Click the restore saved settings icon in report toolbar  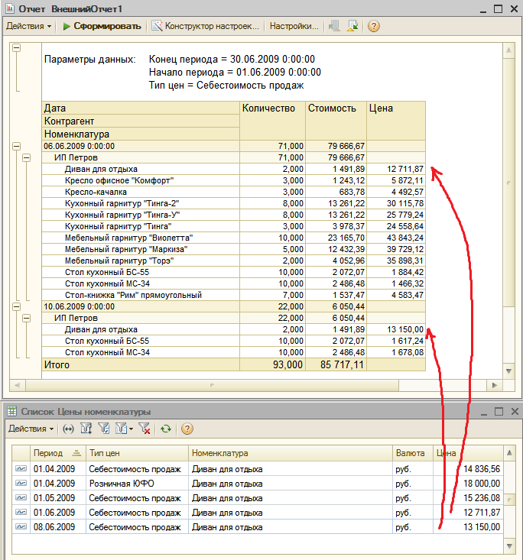[x=335, y=26]
